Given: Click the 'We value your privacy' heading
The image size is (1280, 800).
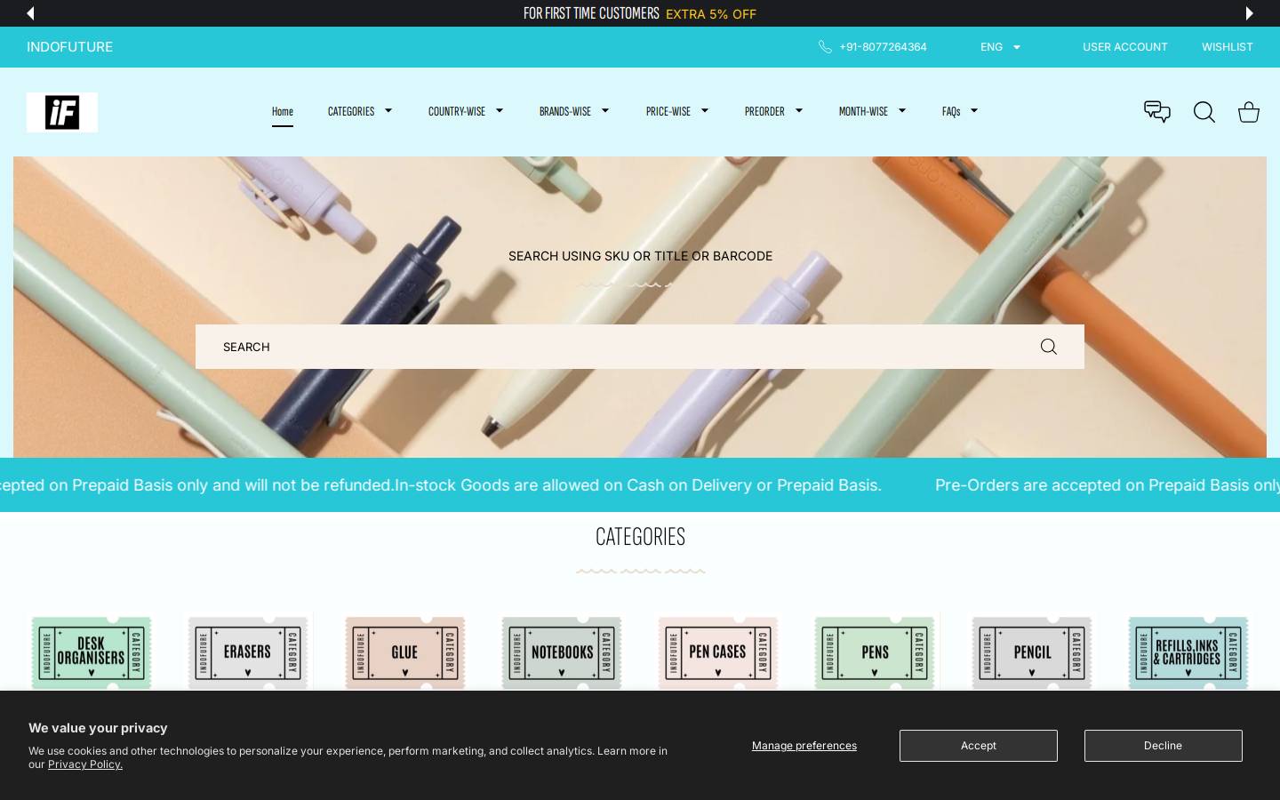Looking at the screenshot, I should coord(98,728).
